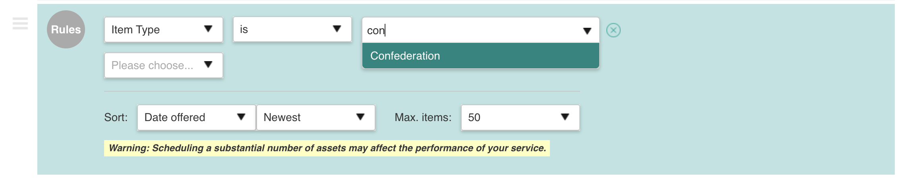This screenshot has width=898, height=181.
Task: Open the Max. items dropdown showing 50
Action: pos(521,117)
